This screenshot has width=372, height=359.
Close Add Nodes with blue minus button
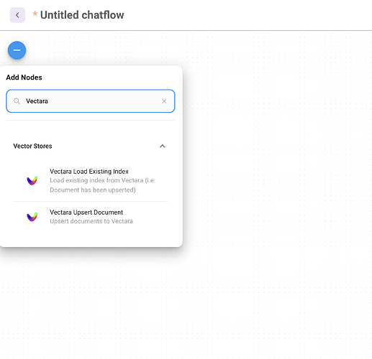(x=17, y=50)
